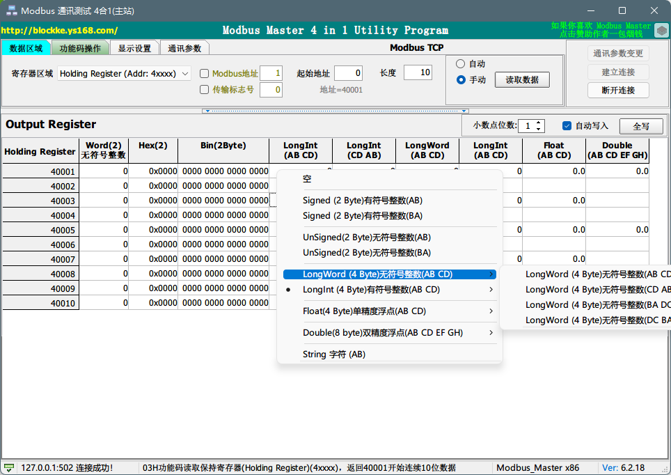Choose Signed (2 Byte)有符号整数(BA) from the menu

pyautogui.click(x=362, y=216)
